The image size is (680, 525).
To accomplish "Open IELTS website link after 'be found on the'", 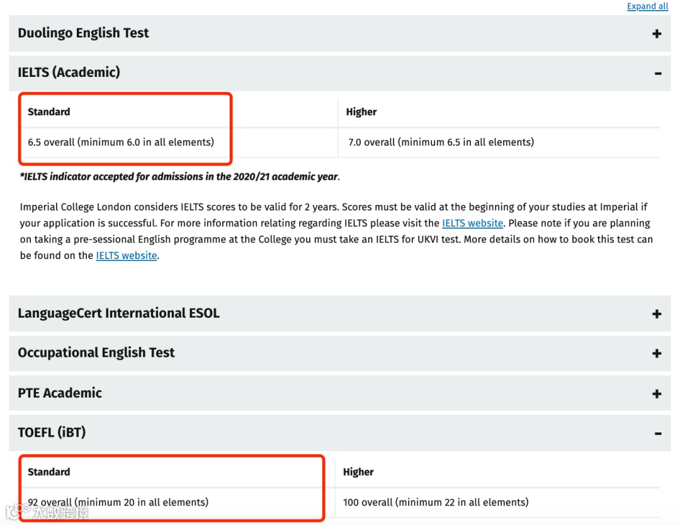I will (x=126, y=256).
